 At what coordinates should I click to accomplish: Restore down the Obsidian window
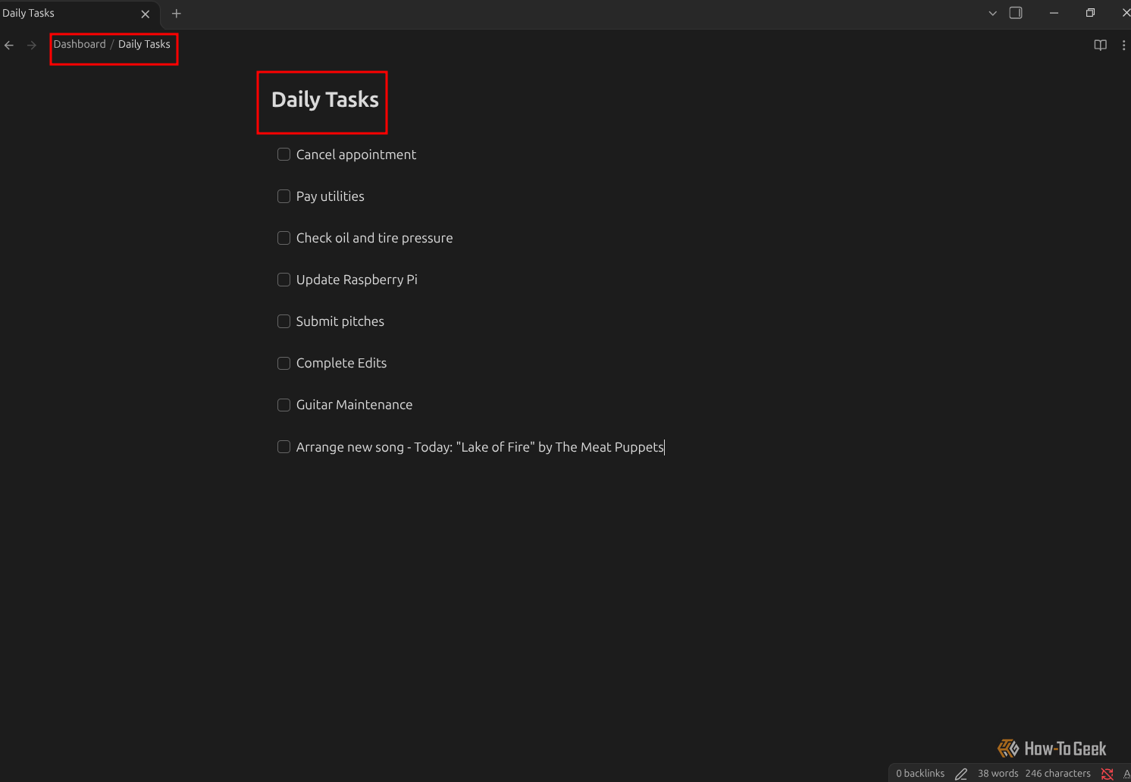click(1090, 13)
